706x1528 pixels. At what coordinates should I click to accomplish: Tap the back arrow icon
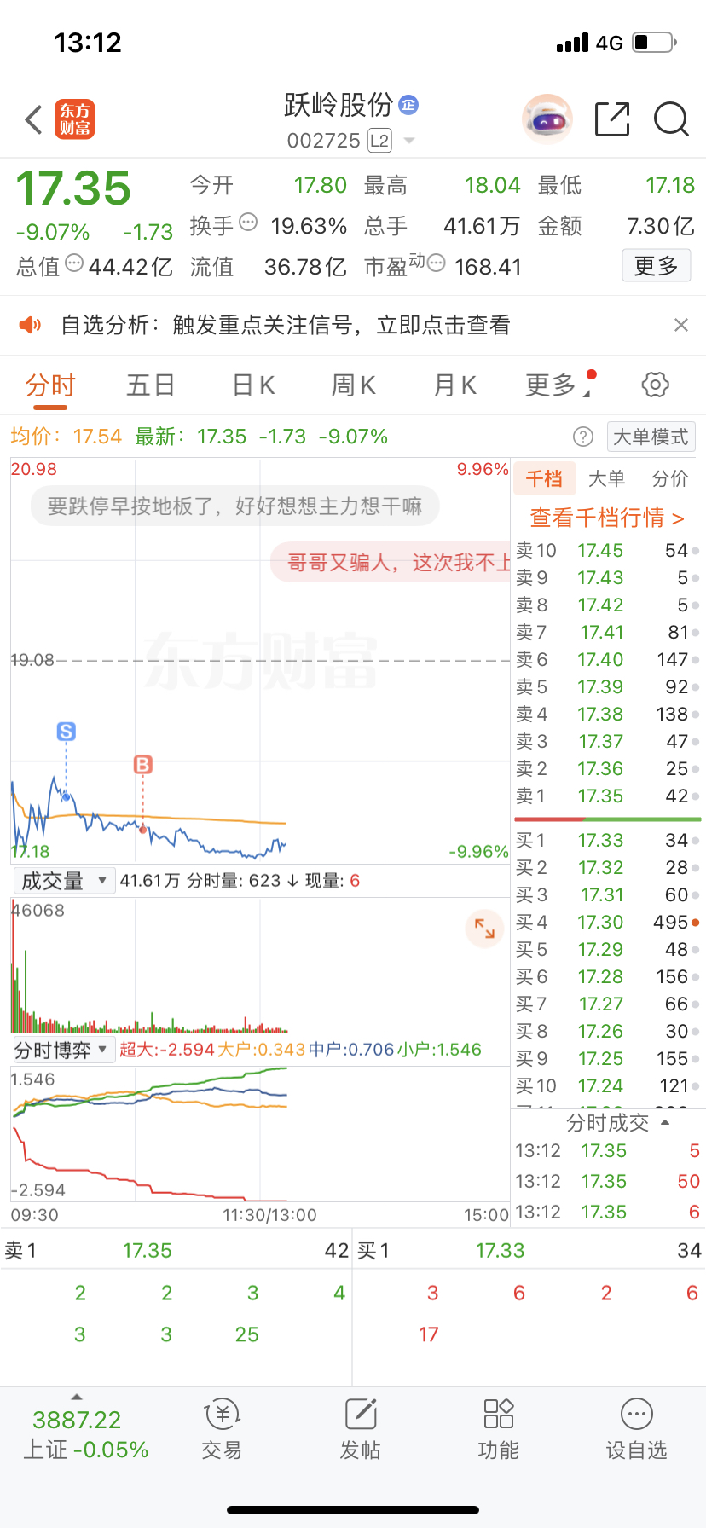34,119
